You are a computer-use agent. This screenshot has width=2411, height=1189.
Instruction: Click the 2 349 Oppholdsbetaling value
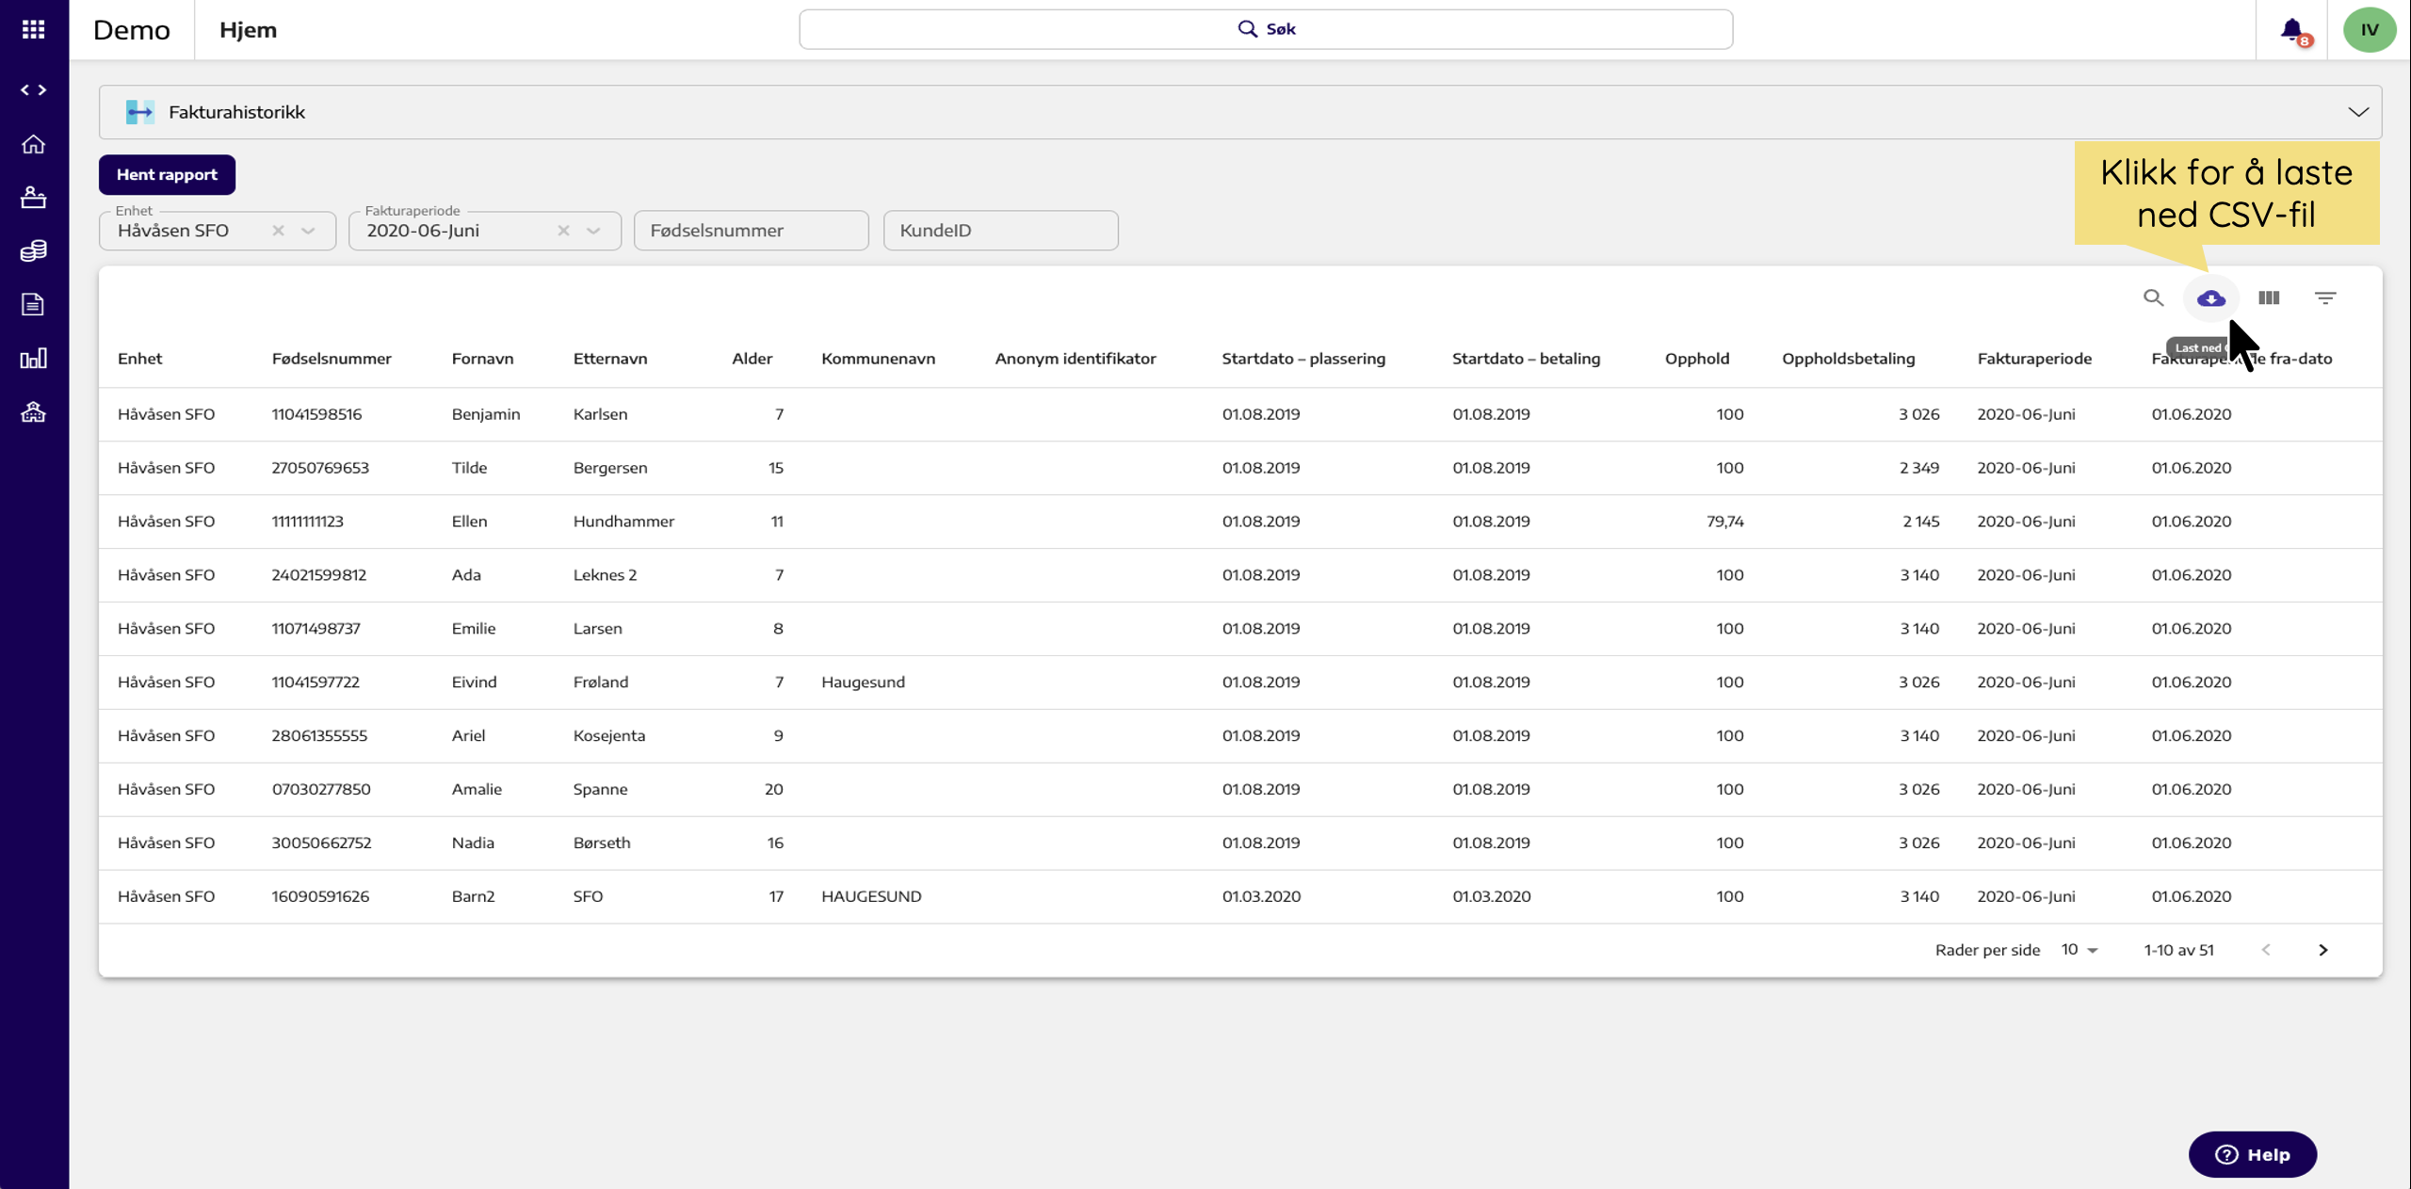(x=1919, y=468)
